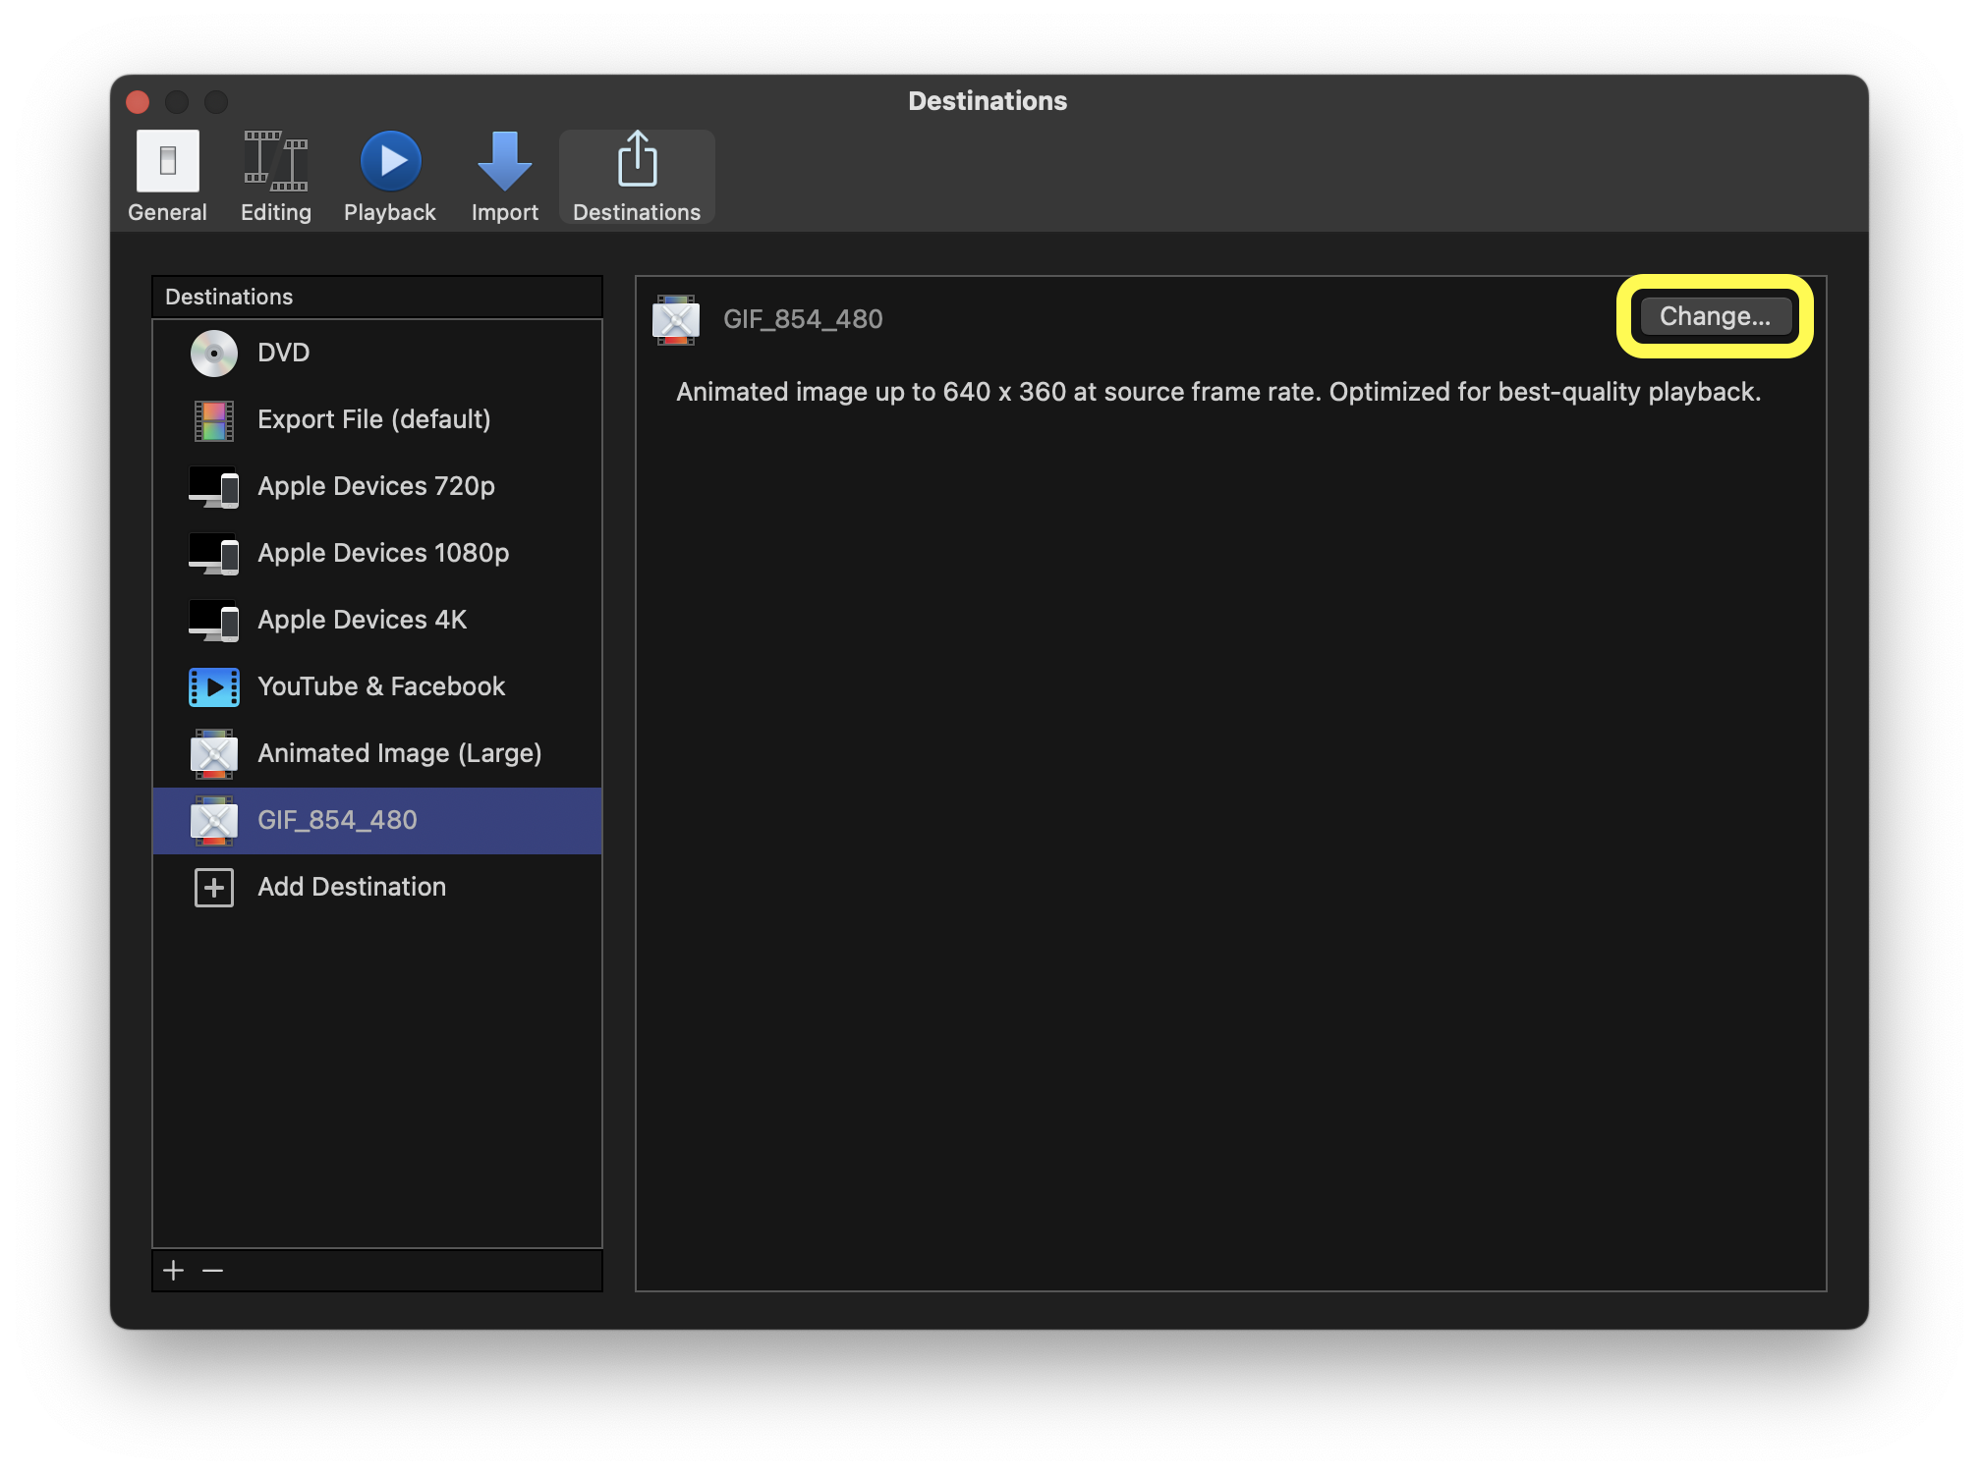Click the YouTube & Facebook play icon
The width and height of the screenshot is (1979, 1475).
213,687
